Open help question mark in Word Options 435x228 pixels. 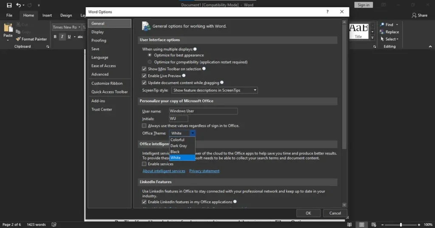[x=328, y=11]
